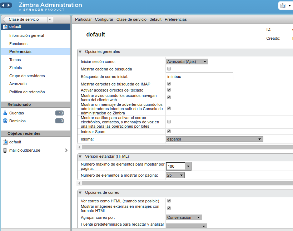The image size is (293, 231).
Task: Open recent object mail.cloudperu.pe
Action: pos(25,150)
